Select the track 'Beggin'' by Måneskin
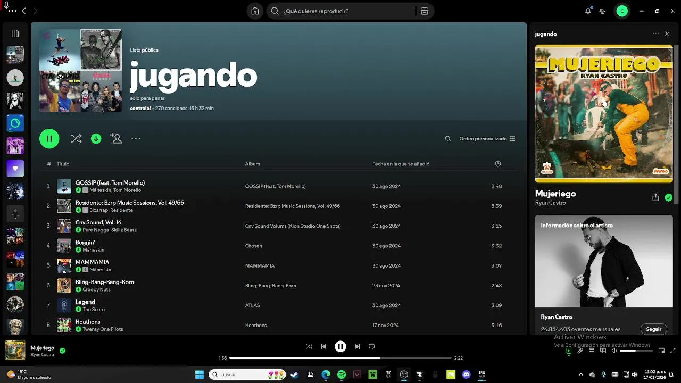681x383 pixels. tap(85, 243)
